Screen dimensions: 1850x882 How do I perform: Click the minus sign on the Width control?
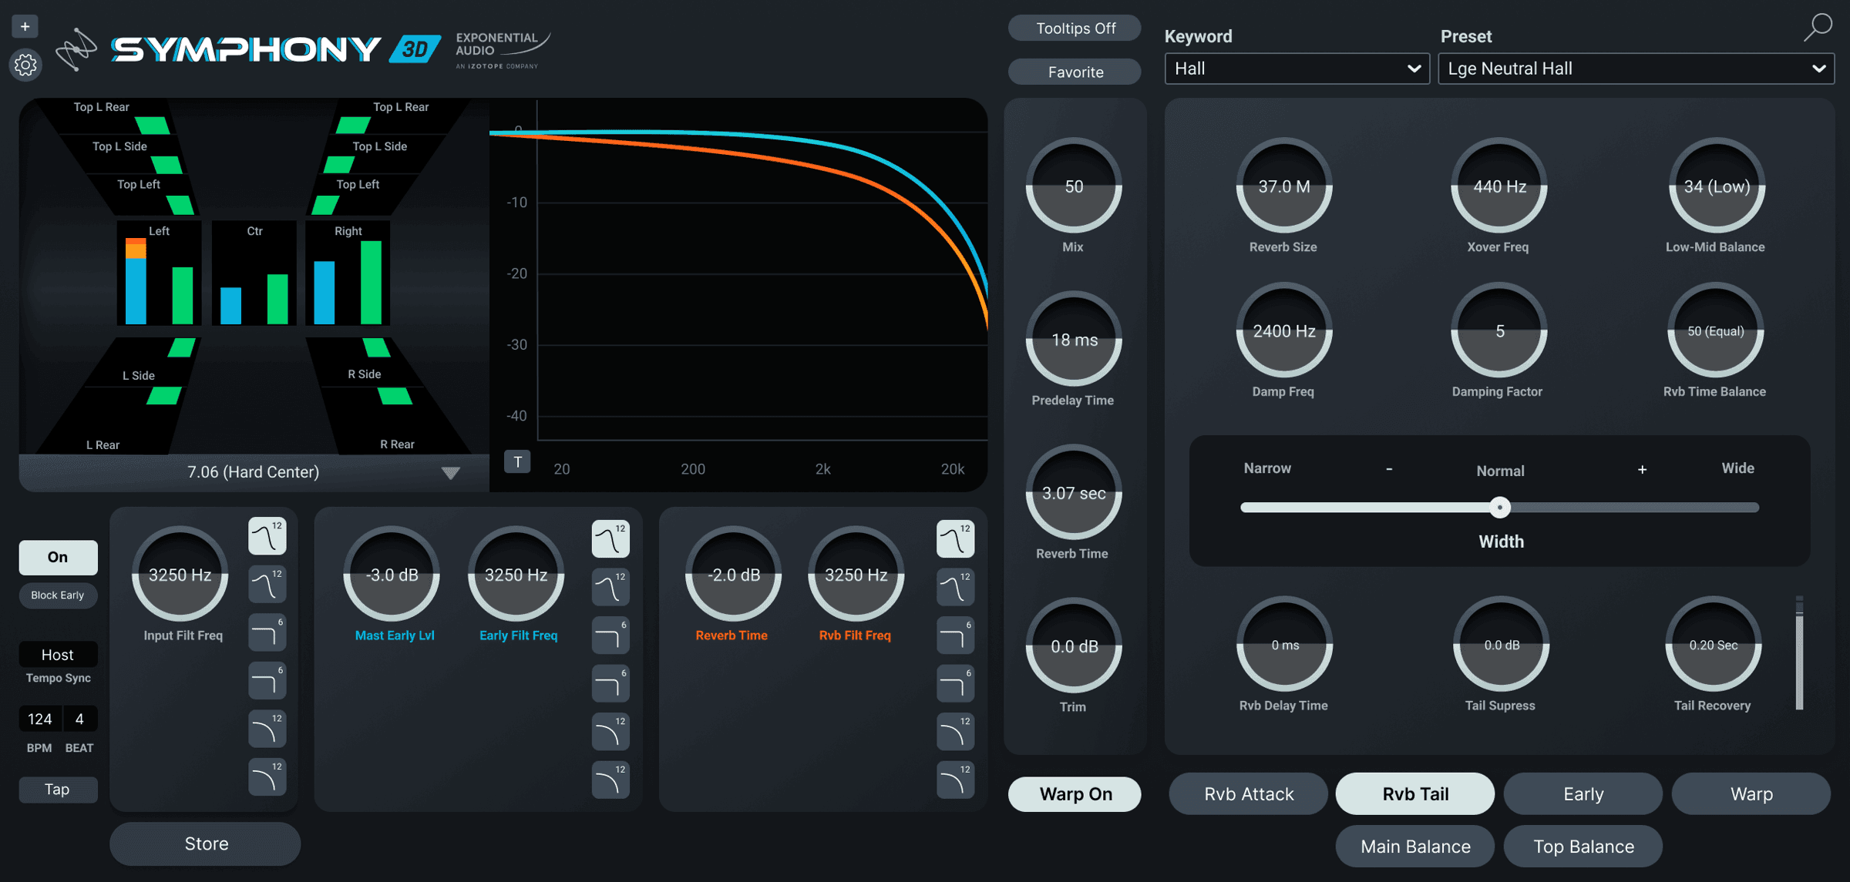tap(1389, 469)
